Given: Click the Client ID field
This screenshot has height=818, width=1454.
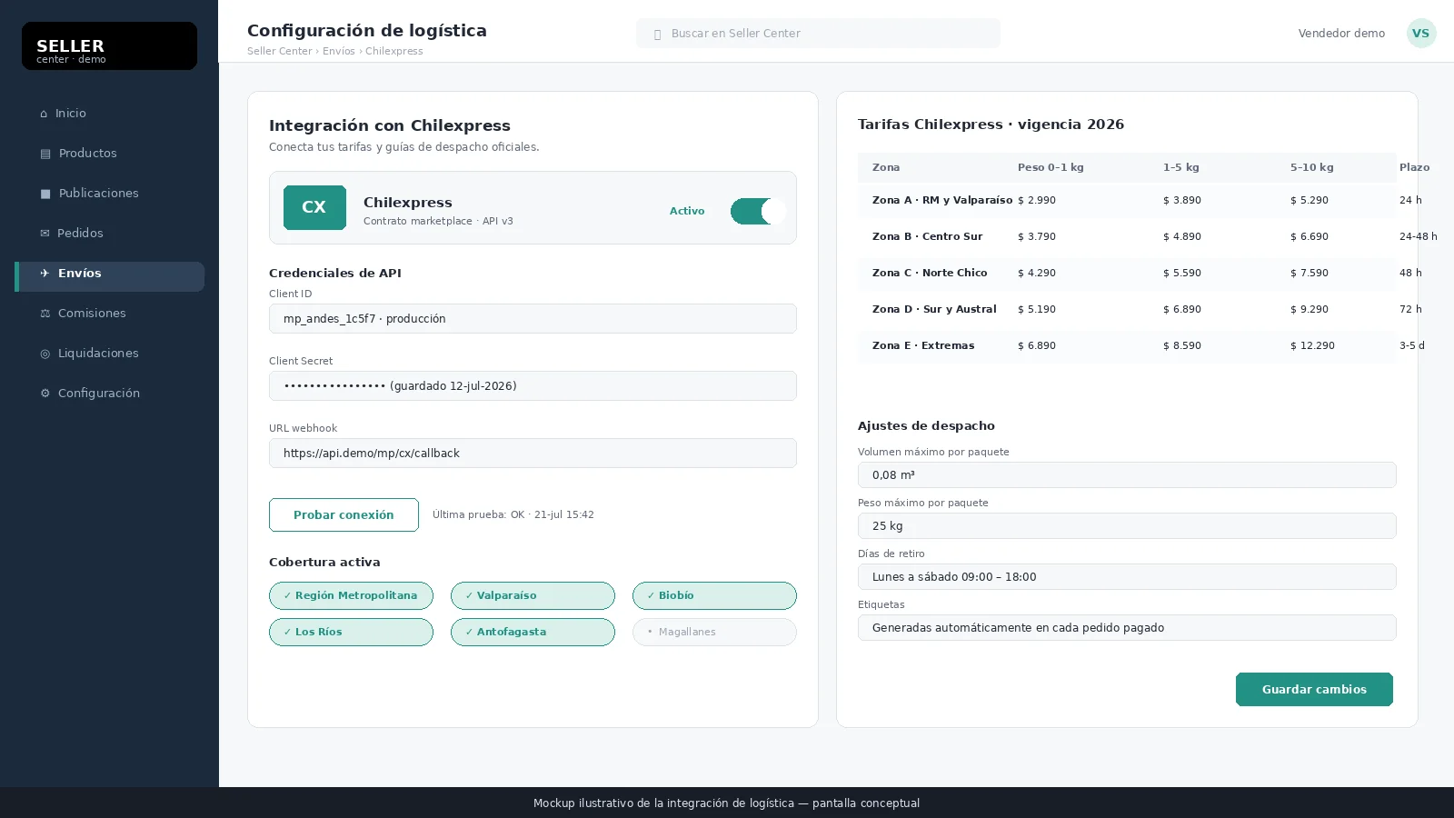Looking at the screenshot, I should [533, 318].
